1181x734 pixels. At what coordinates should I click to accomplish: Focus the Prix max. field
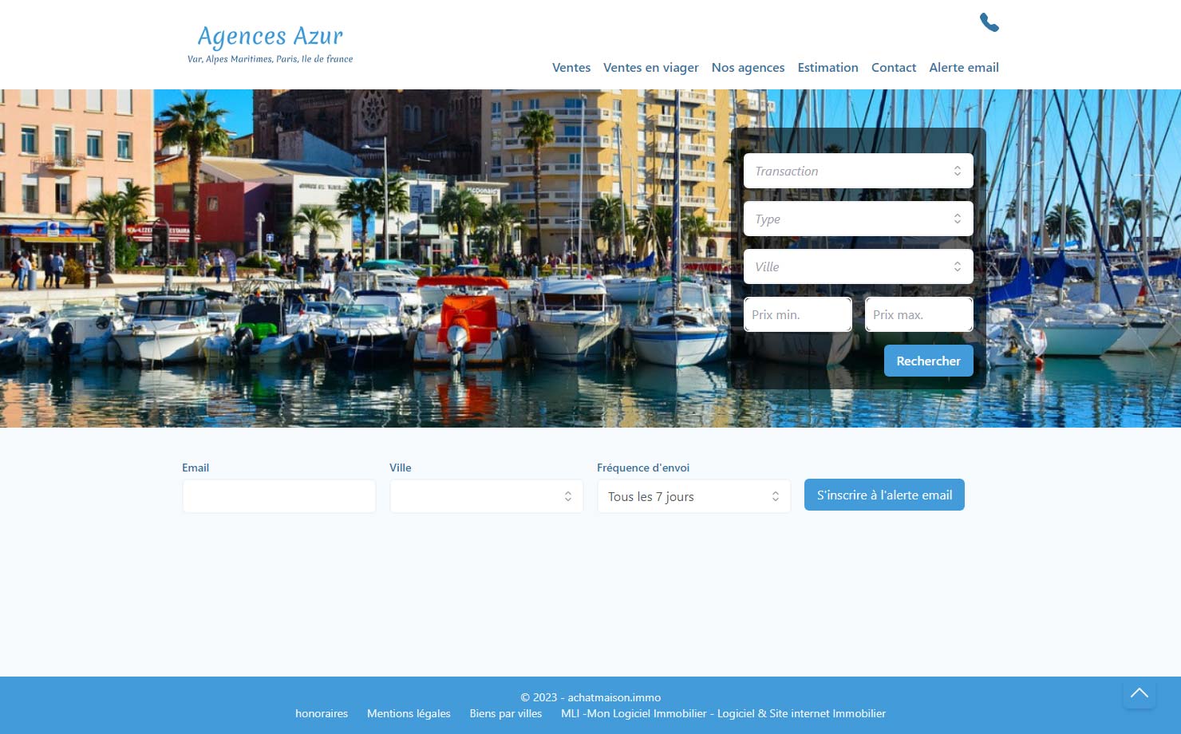[919, 314]
